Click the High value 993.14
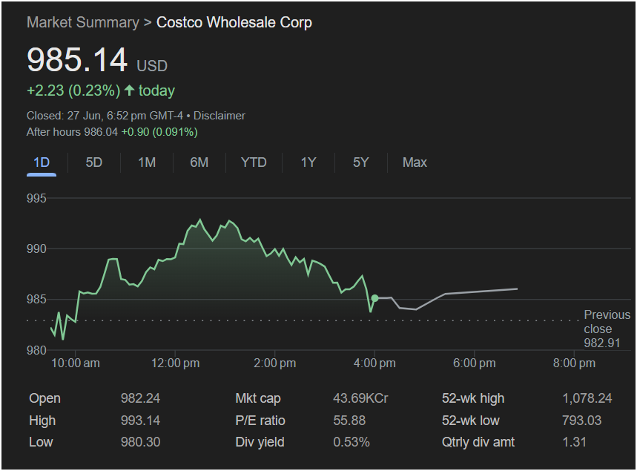 pos(140,421)
